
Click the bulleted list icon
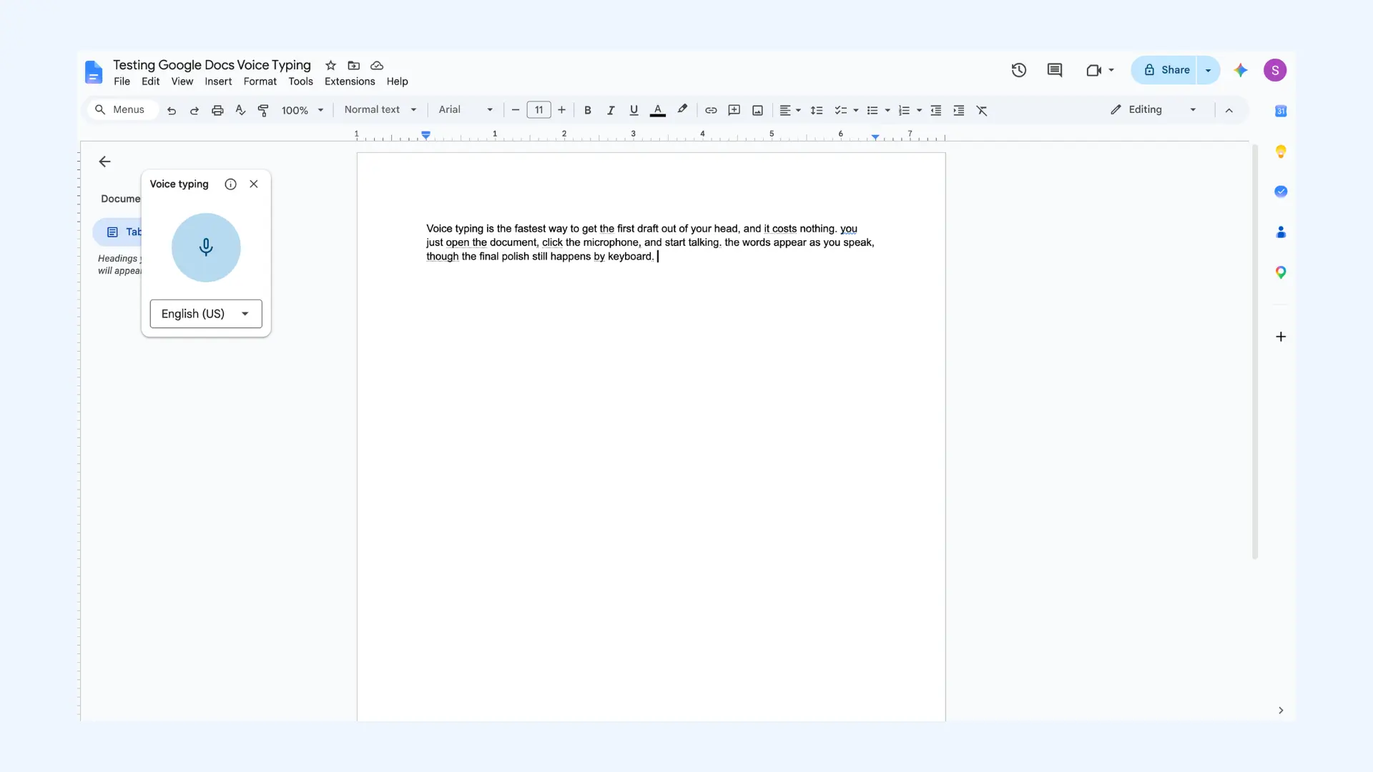click(x=872, y=110)
